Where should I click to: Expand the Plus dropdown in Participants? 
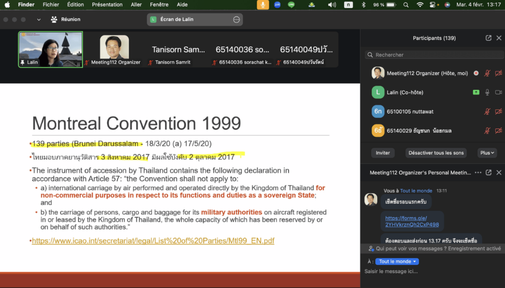click(487, 153)
